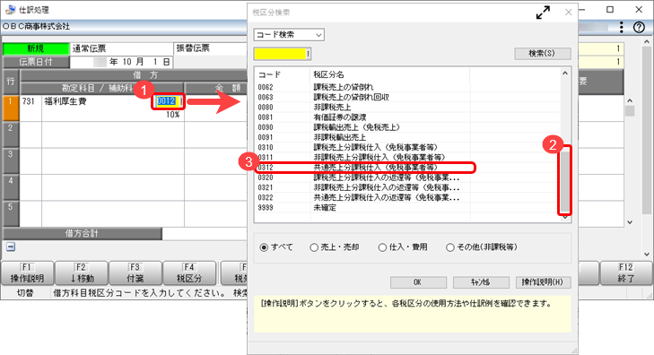Click the row 5 header in the journal grid
This screenshot has height=355, width=654.
[11, 213]
